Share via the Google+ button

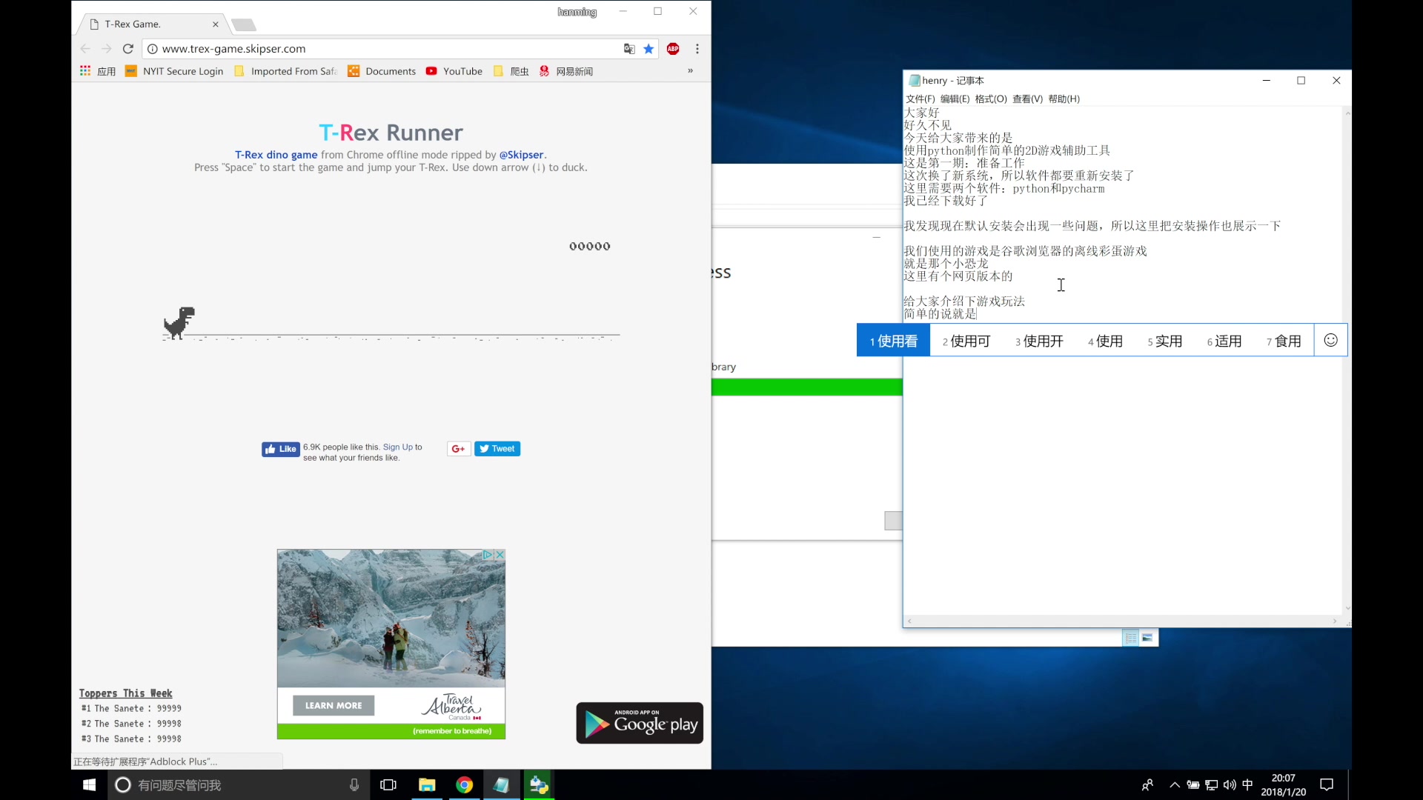point(459,449)
